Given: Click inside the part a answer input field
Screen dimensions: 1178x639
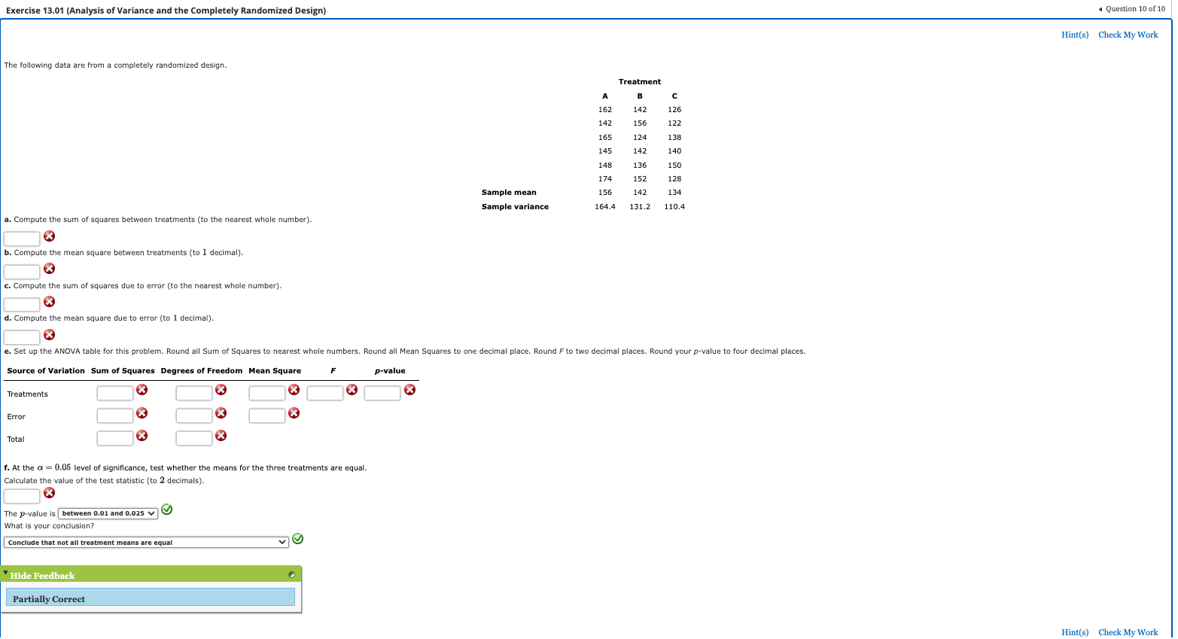Looking at the screenshot, I should click(x=22, y=238).
